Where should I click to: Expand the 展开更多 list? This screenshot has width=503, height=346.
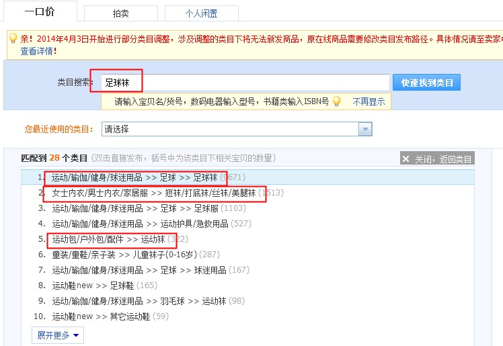pyautogui.click(x=58, y=335)
